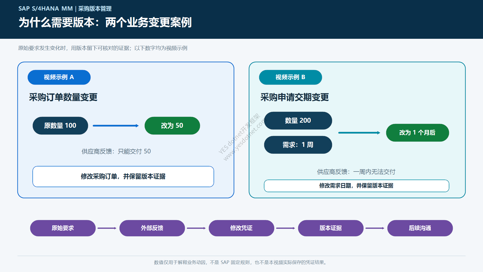
Task: Click the 采购订单数量变更 heading
Action: 63,97
